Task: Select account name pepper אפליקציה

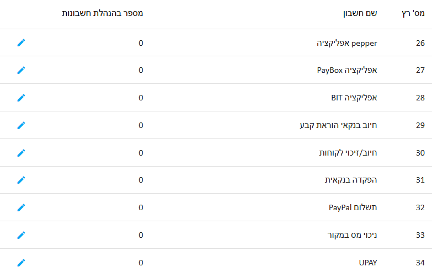Action: tap(346, 43)
